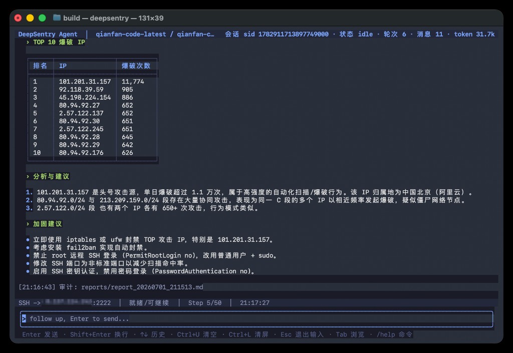Click the 'Tab 浏览' shortcut hint
Viewport: 513px width, 353px height.
click(350, 334)
